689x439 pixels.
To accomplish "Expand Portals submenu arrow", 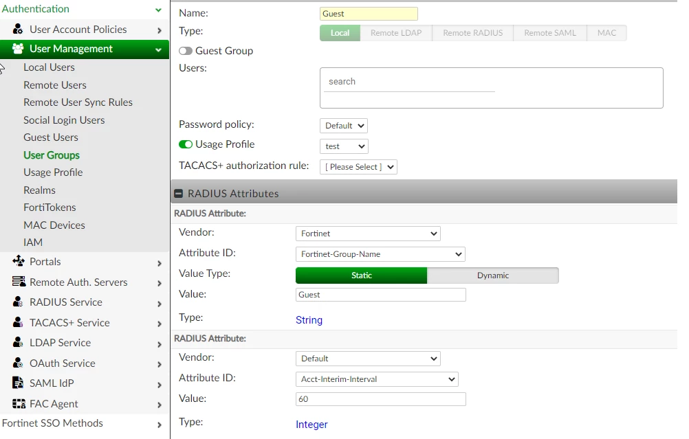I will 159,263.
